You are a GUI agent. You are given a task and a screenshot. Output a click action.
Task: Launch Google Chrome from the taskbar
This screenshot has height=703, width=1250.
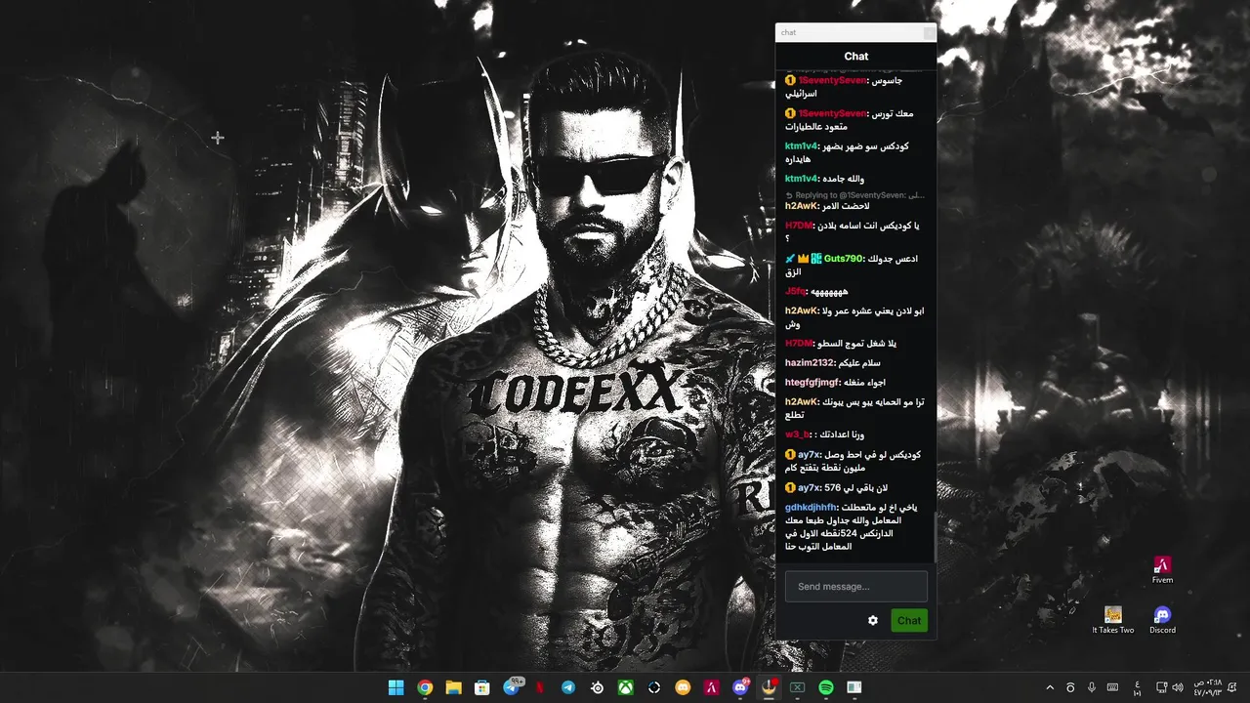tap(425, 687)
